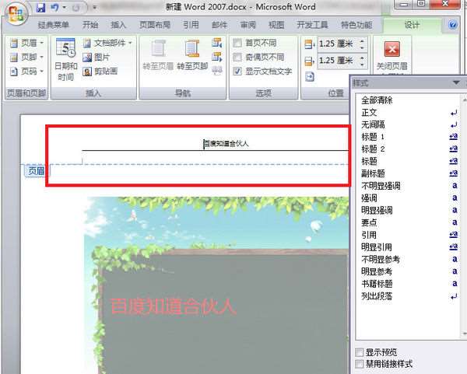Open the 页眉 header dropdown
The image size is (467, 374).
tap(26, 43)
